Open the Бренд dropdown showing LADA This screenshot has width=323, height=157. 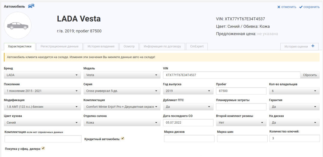click(42, 75)
